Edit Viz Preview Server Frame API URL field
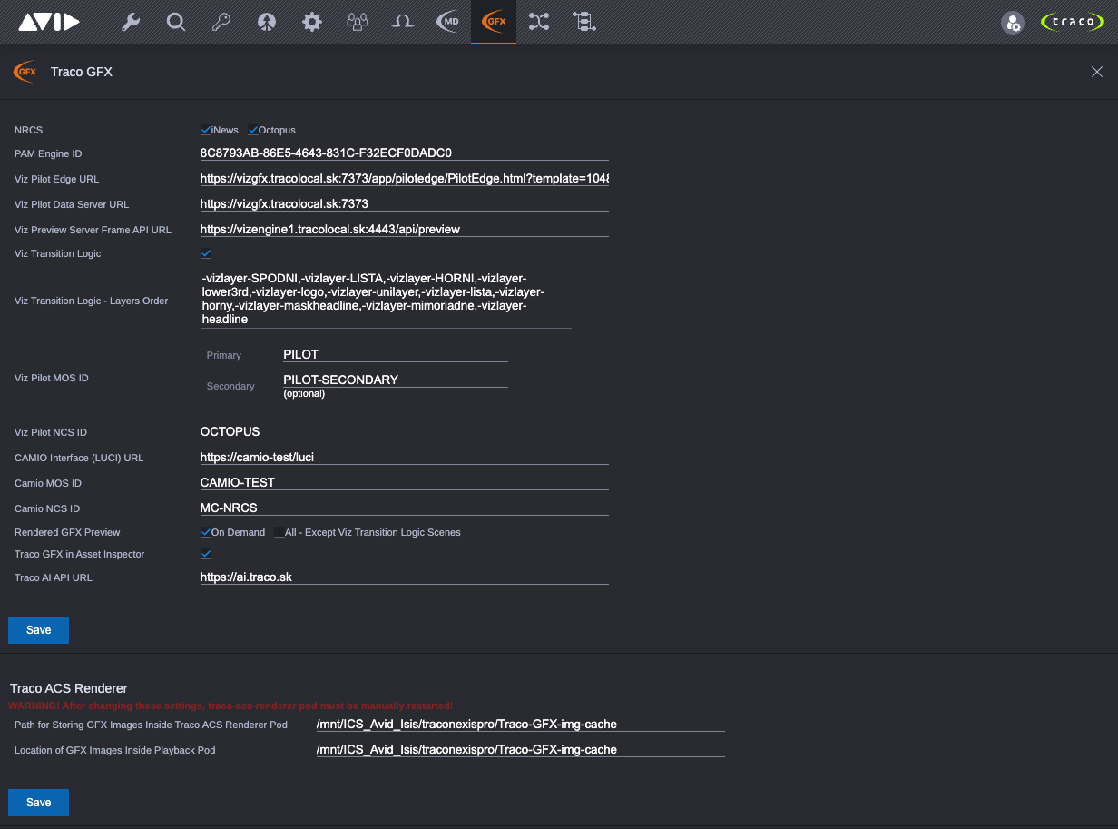Screen dimensions: 1118x829 click(404, 229)
